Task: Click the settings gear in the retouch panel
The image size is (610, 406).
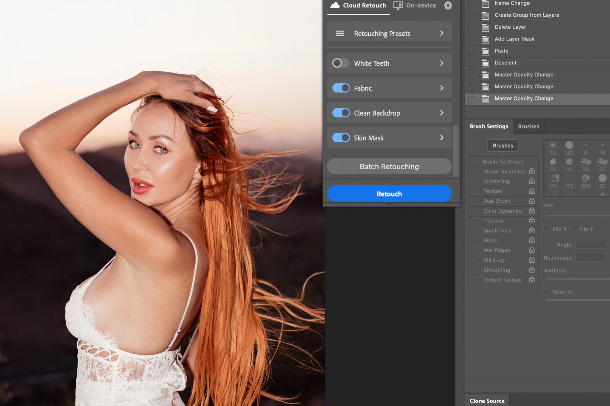Action: [x=448, y=5]
